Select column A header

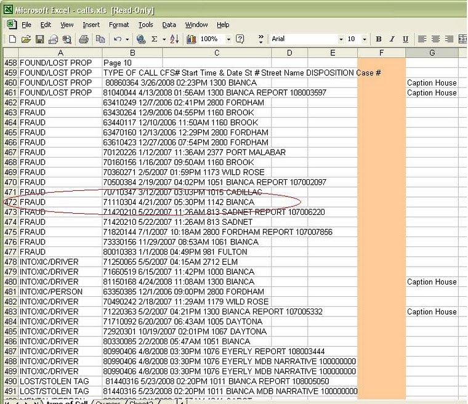click(x=60, y=53)
